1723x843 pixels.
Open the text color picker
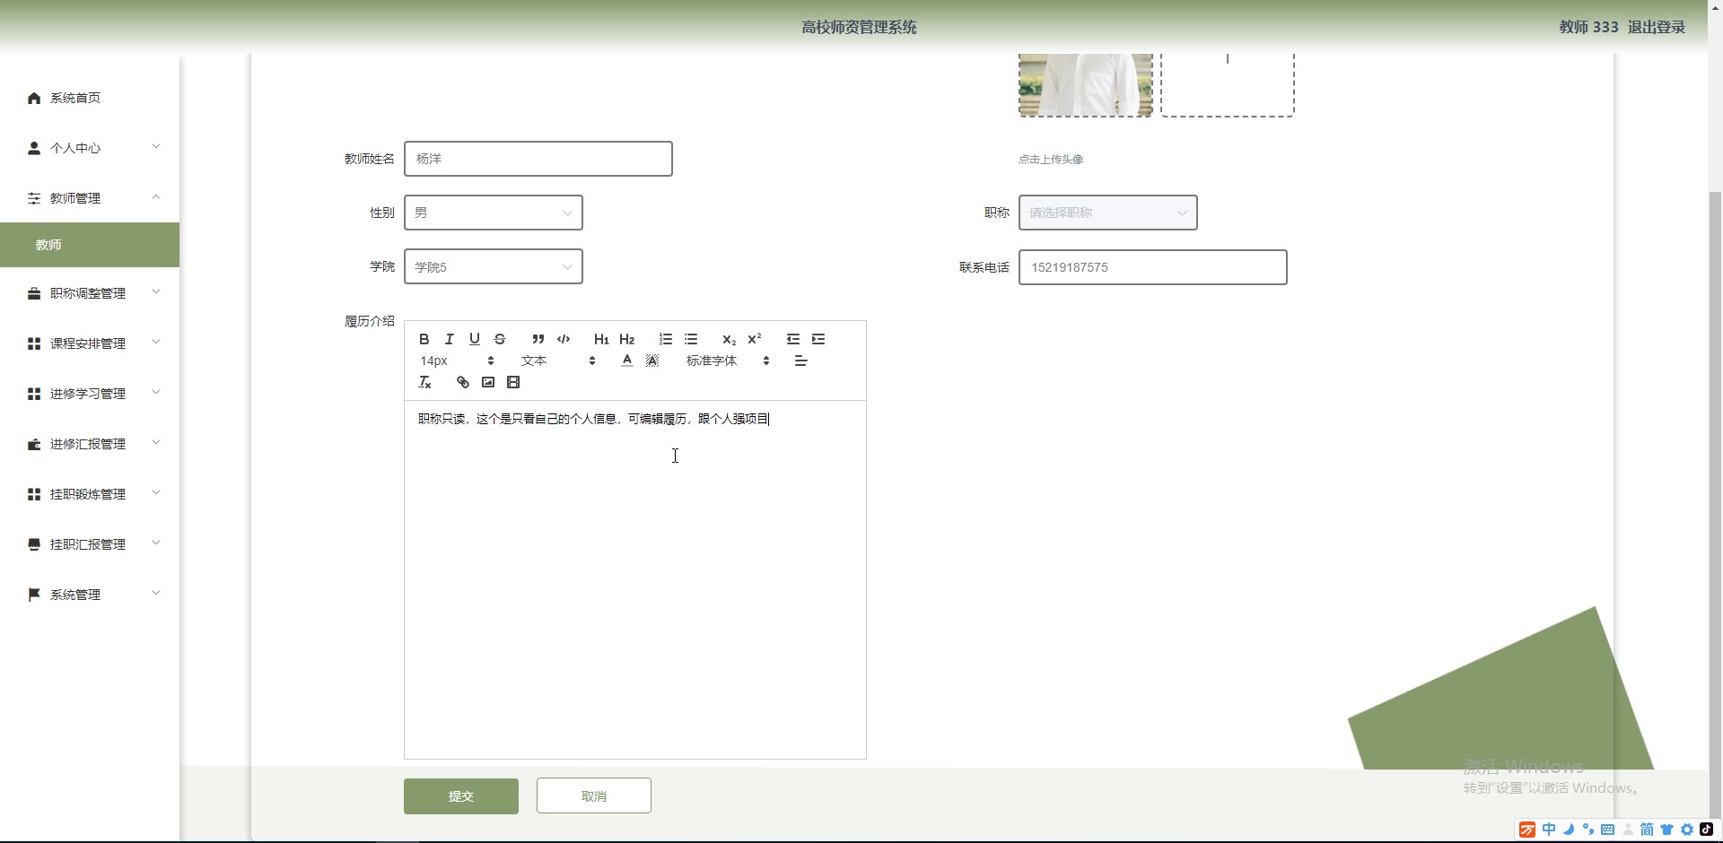pyautogui.click(x=626, y=361)
